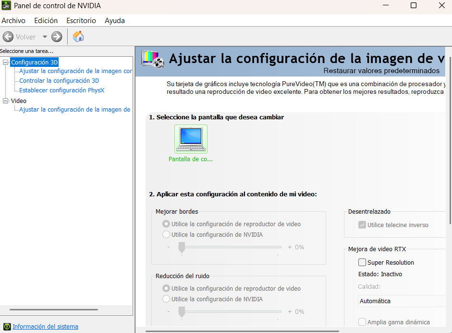452x333 pixels.
Task: Collapse the Video tree node
Action: pos(5,101)
